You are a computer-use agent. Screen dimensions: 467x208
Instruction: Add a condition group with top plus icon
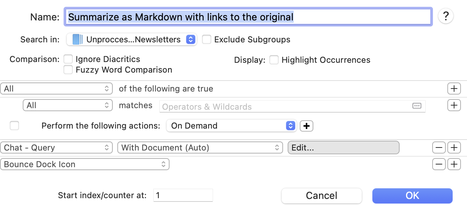click(454, 89)
